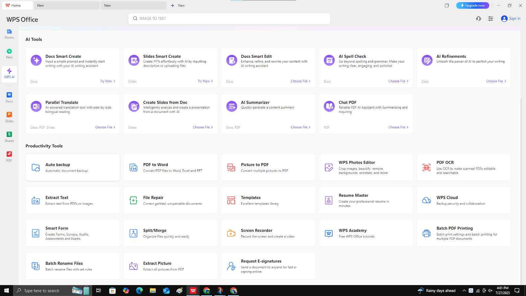The height and width of the screenshot is (296, 526).
Task: Open Docs in the left sidebar
Action: pos(9,98)
